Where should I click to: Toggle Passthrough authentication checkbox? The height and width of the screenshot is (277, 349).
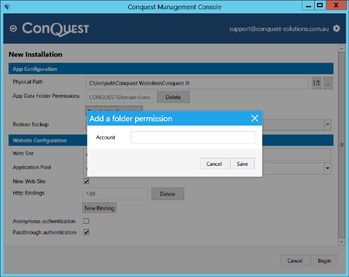click(x=86, y=232)
